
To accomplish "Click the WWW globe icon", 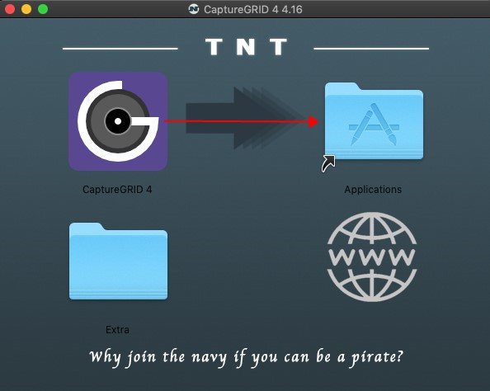I will coord(372,257).
